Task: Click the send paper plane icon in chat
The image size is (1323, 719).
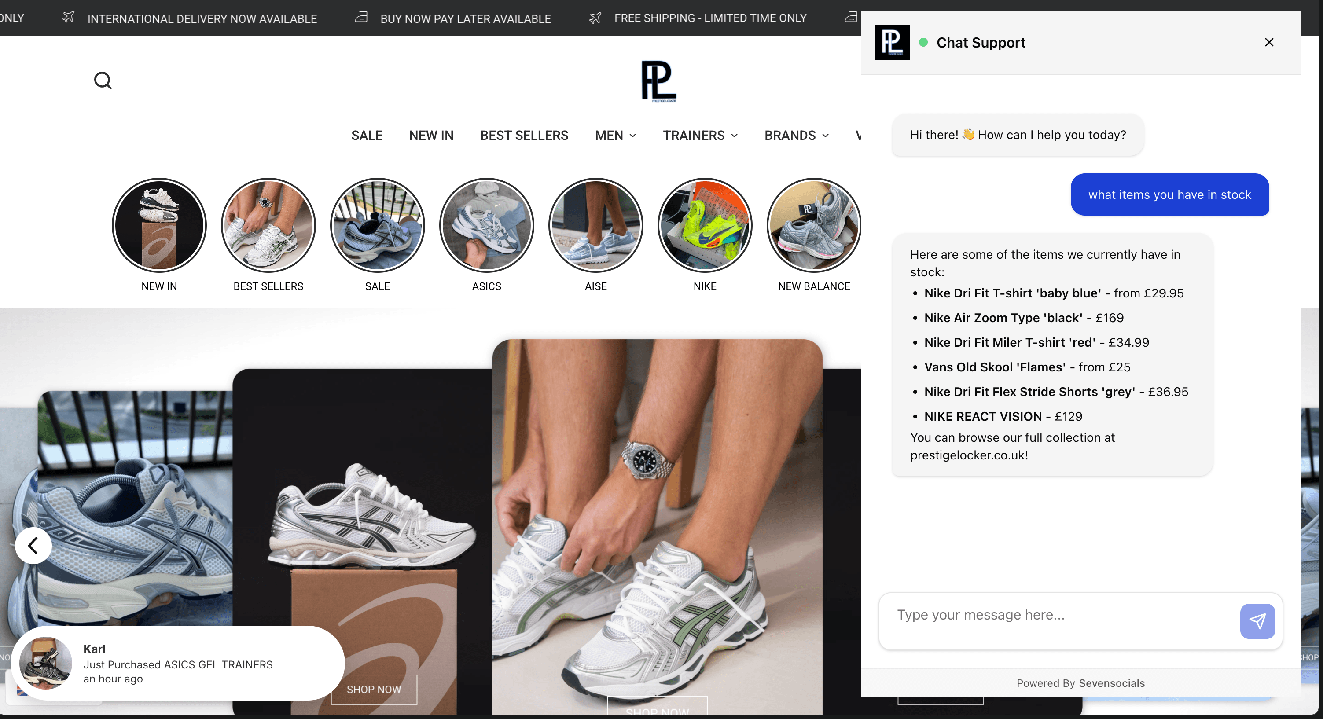Action: click(x=1257, y=621)
